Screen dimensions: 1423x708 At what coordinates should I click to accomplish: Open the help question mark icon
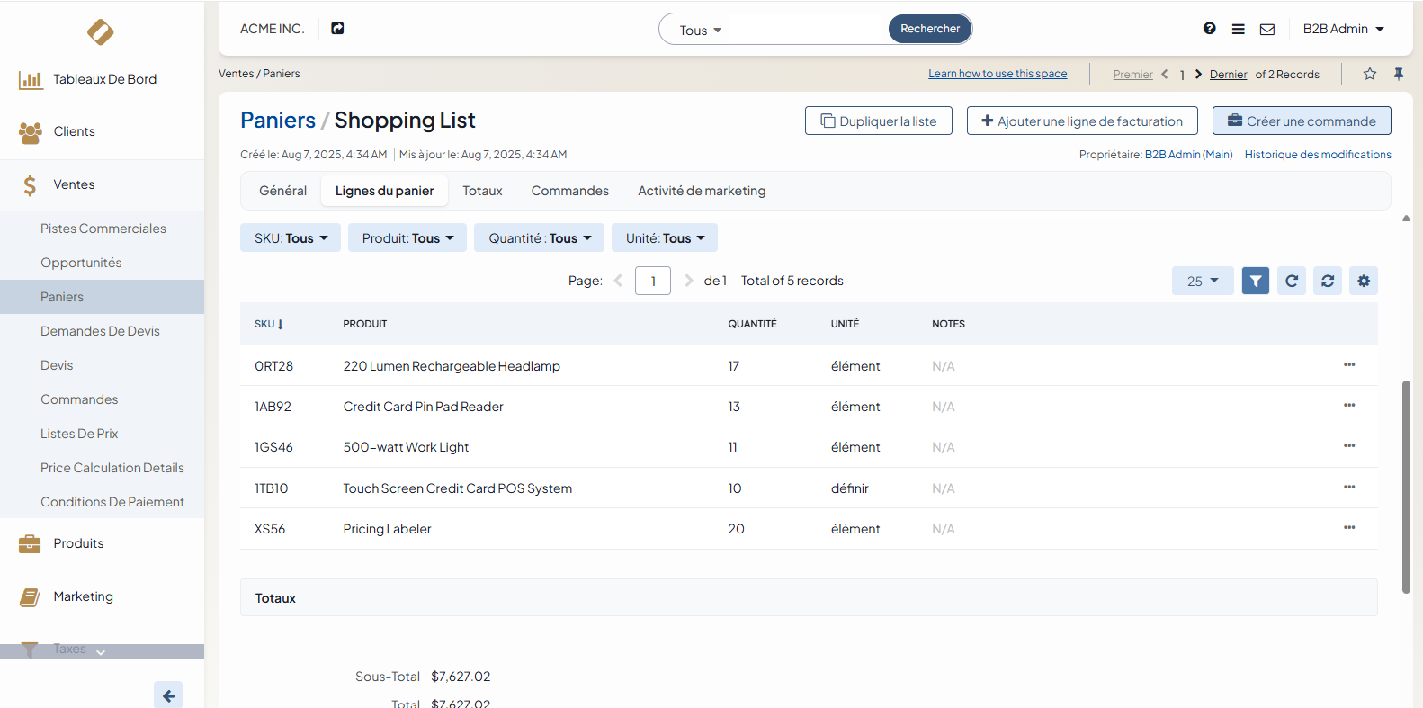pos(1210,29)
